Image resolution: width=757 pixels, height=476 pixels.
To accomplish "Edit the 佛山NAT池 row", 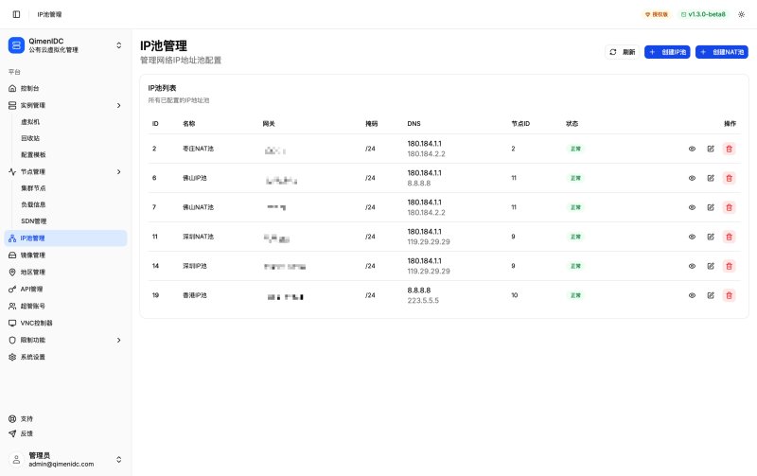I will (711, 207).
